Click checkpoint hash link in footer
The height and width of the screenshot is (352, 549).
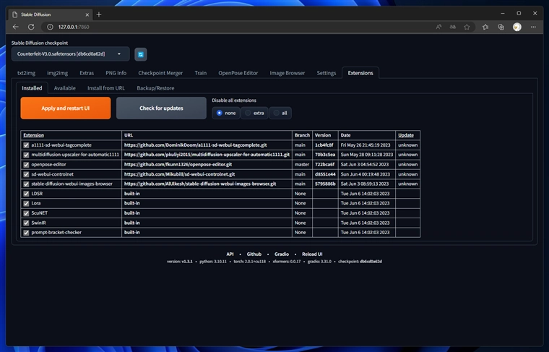coord(371,261)
